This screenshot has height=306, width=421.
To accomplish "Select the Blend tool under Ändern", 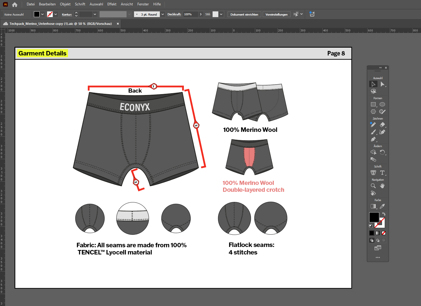I will click(373, 159).
